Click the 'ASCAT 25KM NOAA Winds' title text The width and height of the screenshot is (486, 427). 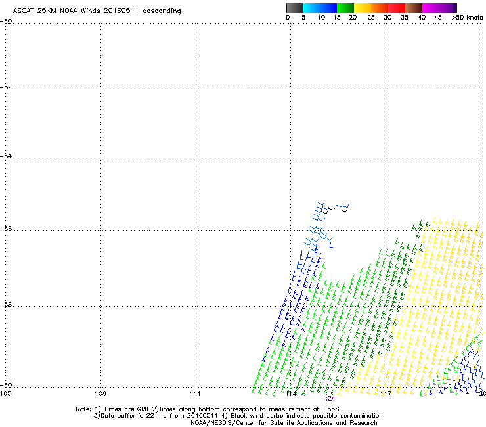56,11
